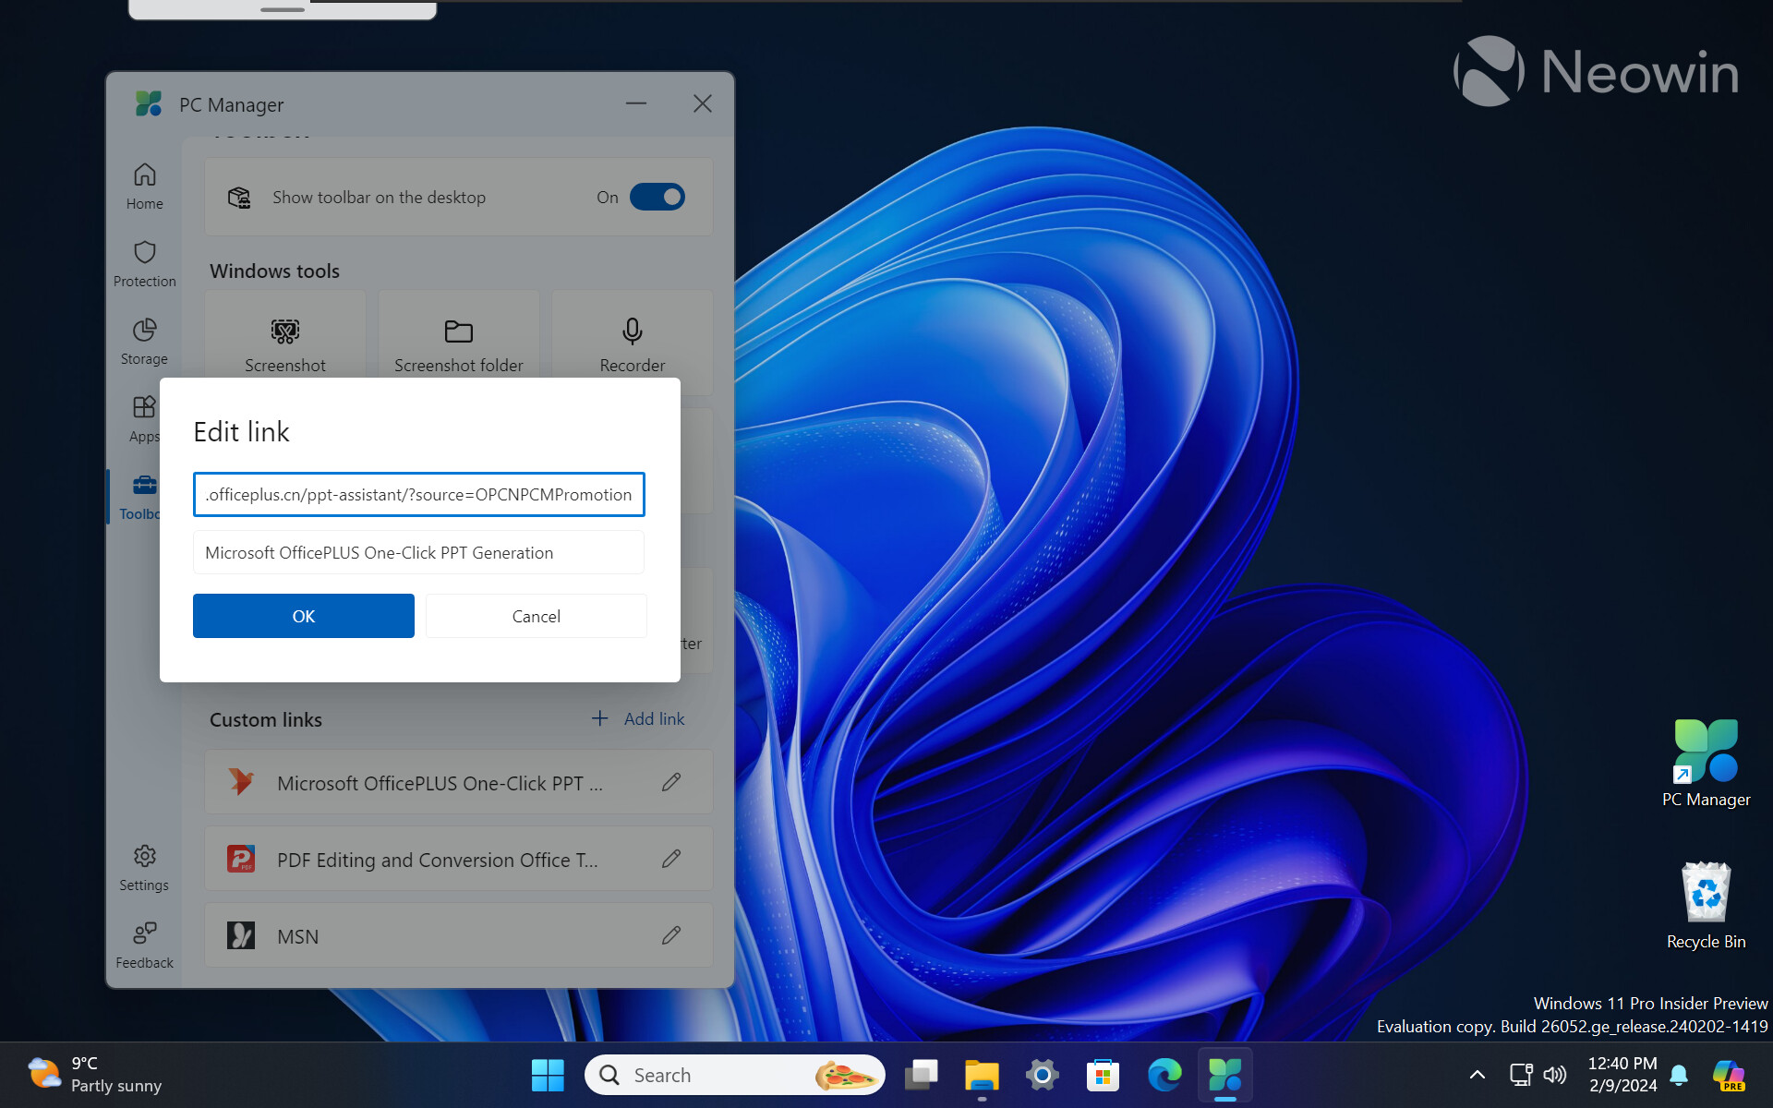Image resolution: width=1773 pixels, height=1108 pixels.
Task: Add a new custom link
Action: [639, 718]
